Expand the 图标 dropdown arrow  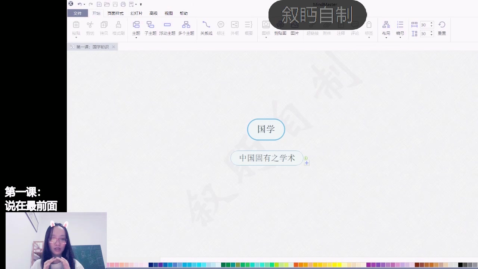[x=266, y=37]
